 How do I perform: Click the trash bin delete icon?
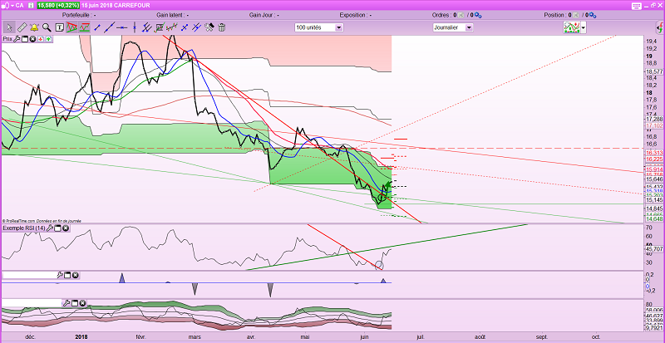[x=221, y=27]
